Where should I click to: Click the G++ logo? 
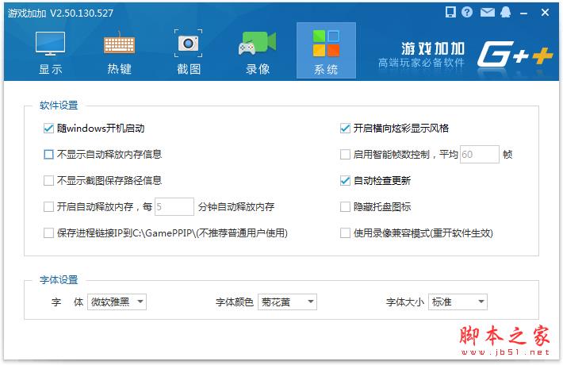pos(515,54)
